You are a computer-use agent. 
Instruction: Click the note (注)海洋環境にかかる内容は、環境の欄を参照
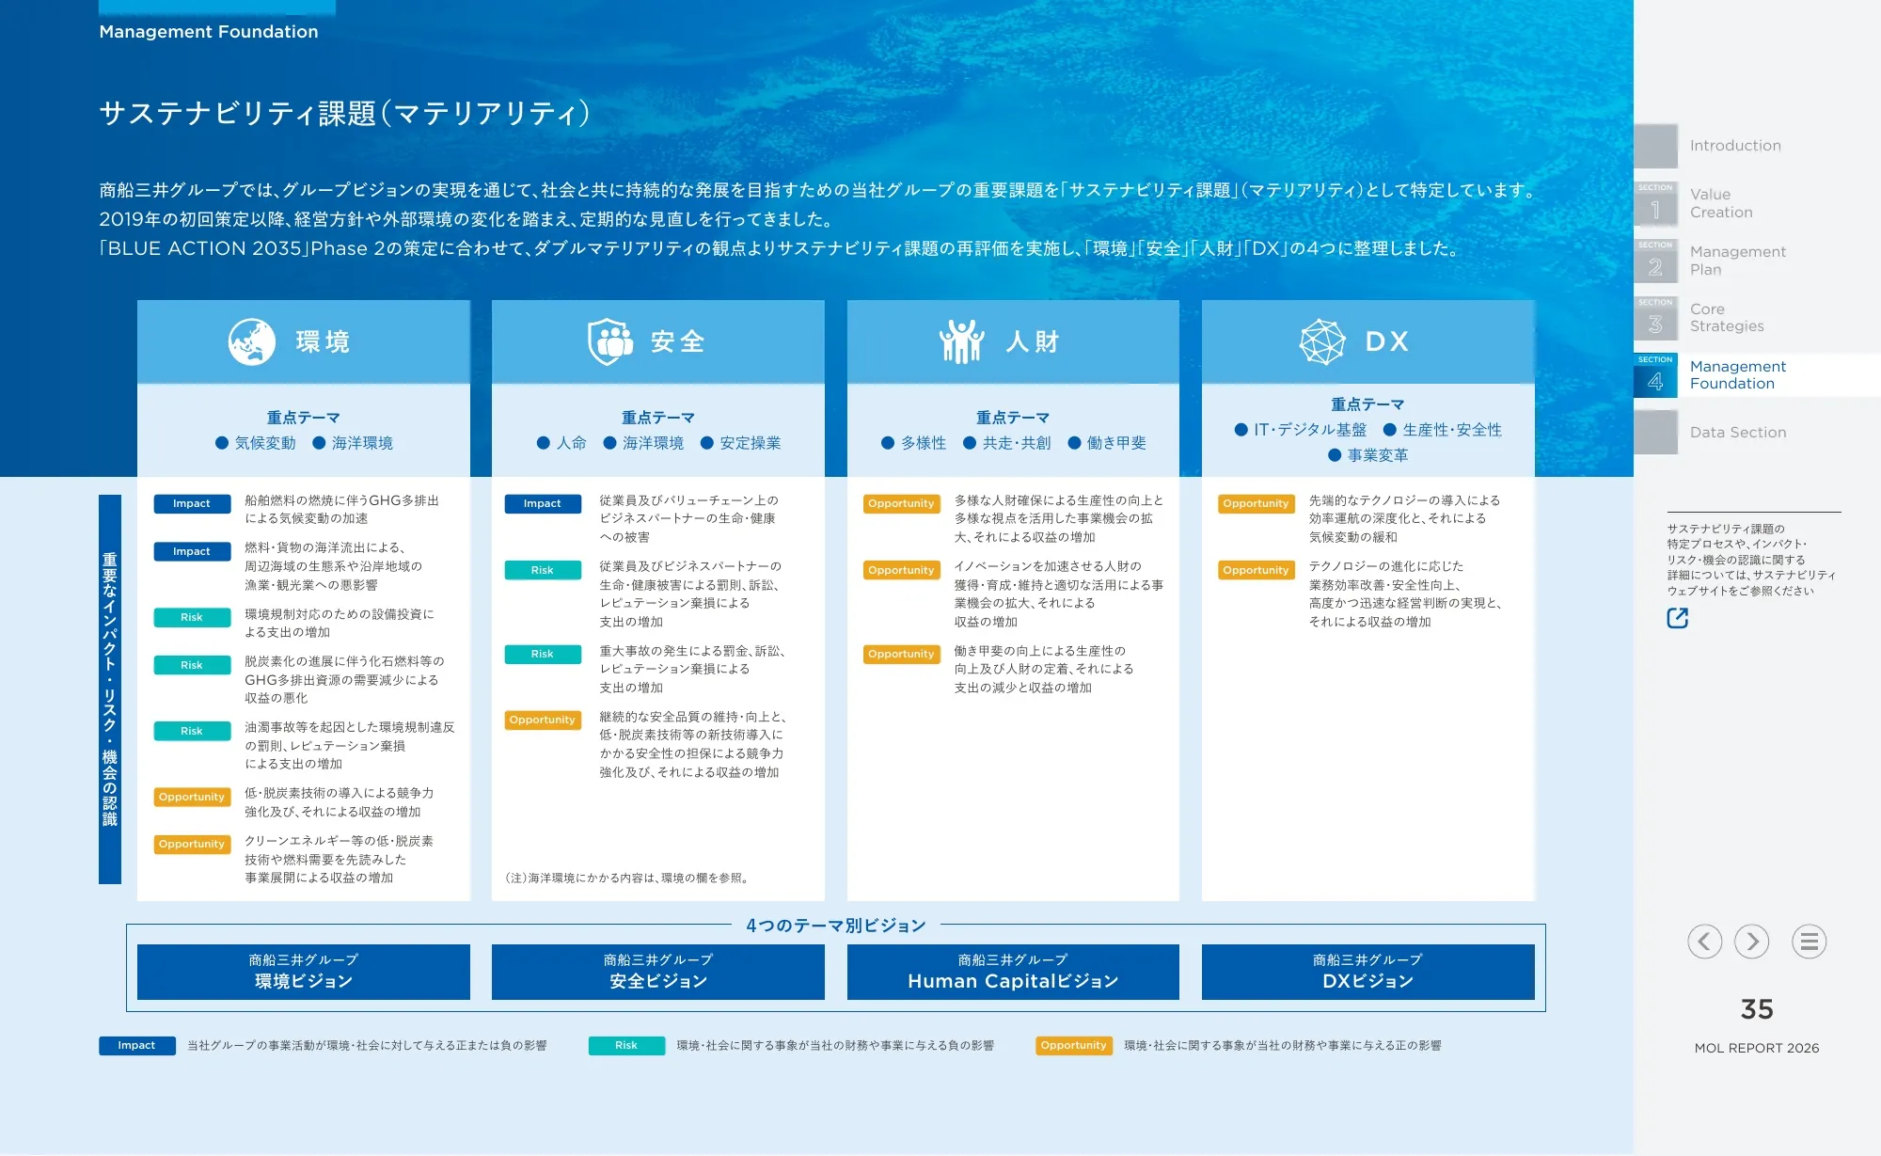(627, 879)
